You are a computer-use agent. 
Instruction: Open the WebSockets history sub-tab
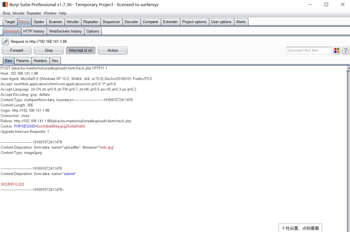click(65, 31)
